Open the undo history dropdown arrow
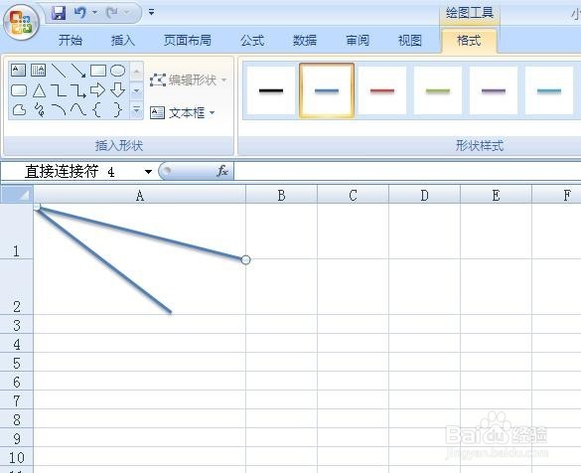This screenshot has width=581, height=473. coord(94,13)
